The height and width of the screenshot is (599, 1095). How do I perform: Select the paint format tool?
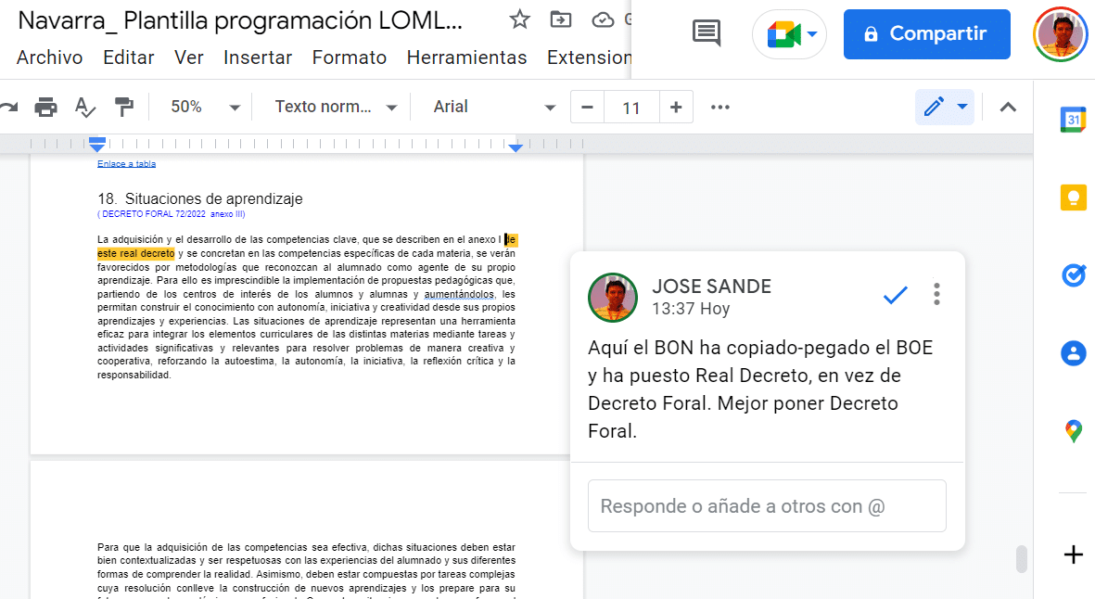point(123,107)
